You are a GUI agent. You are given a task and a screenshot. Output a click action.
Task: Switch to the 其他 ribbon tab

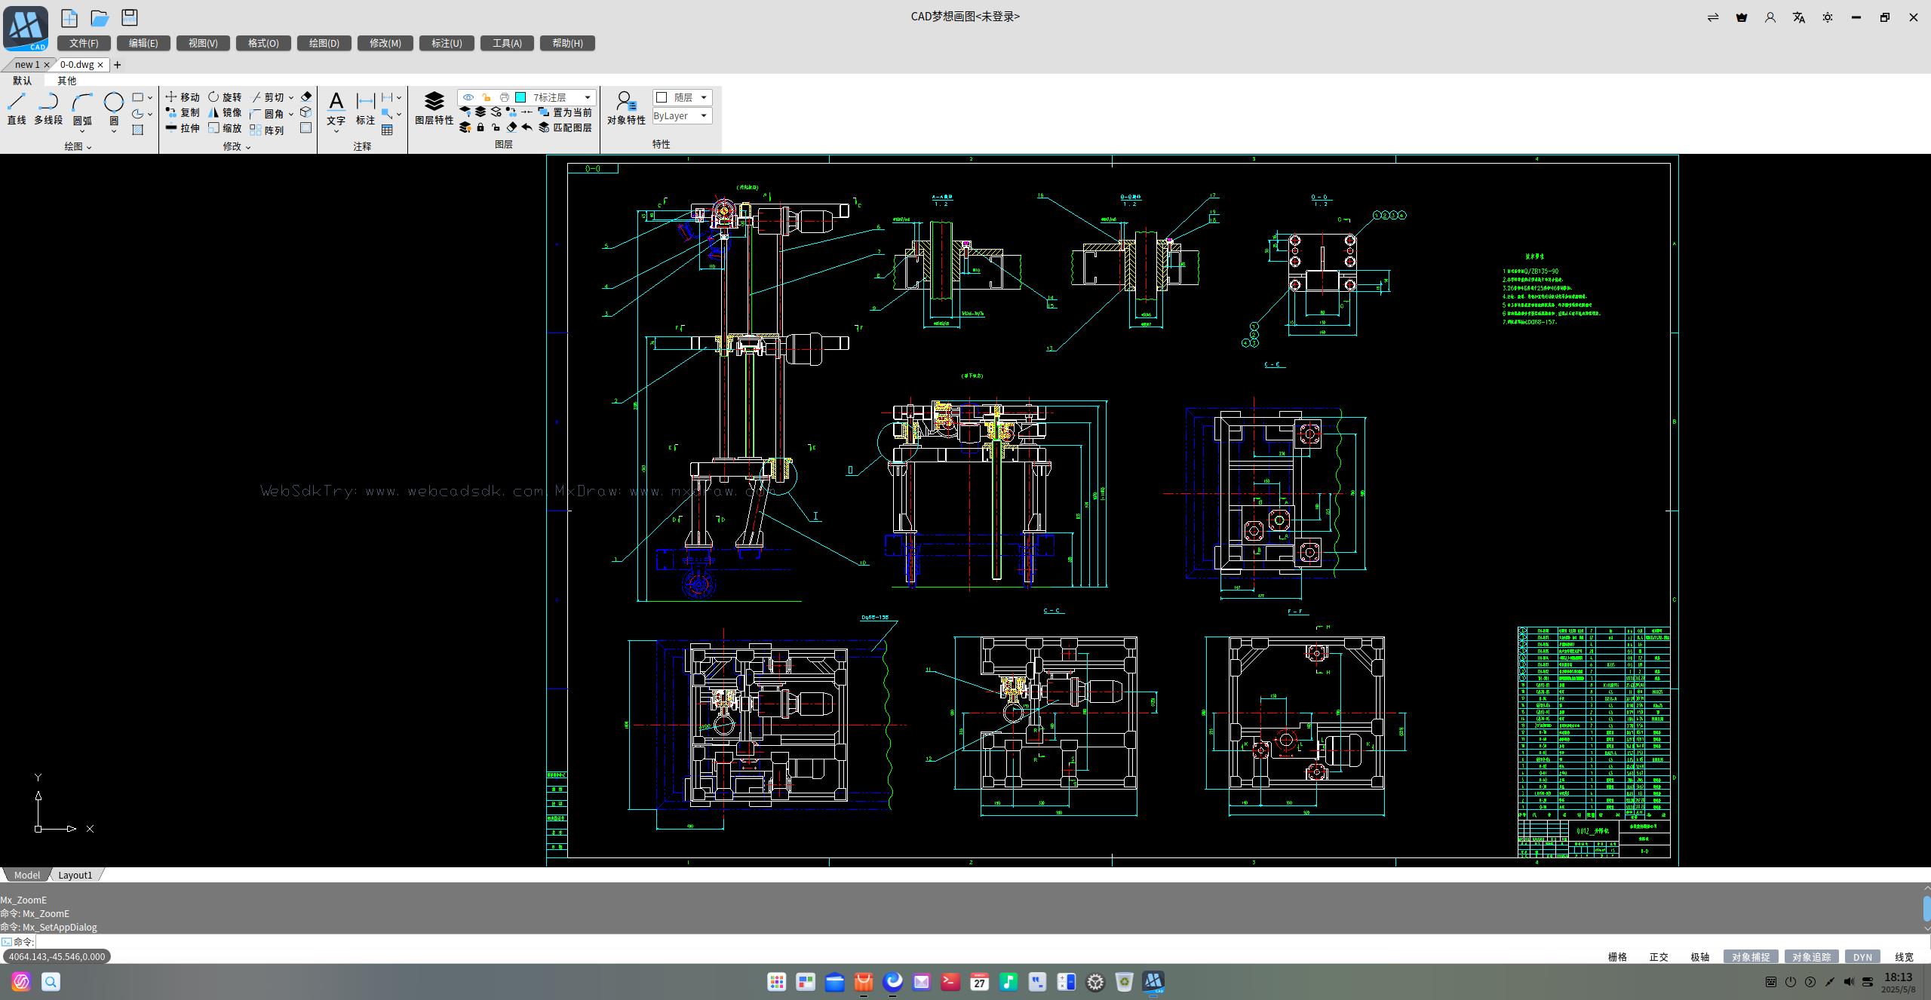67,81
